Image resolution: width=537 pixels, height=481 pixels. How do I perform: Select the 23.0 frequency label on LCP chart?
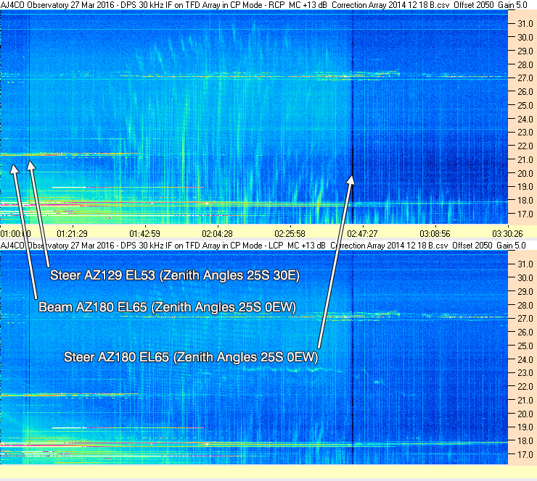coord(525,373)
